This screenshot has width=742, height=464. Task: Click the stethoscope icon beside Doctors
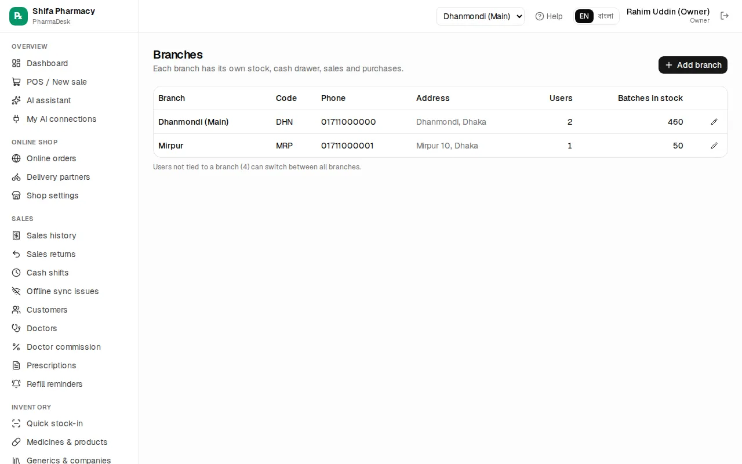click(x=16, y=328)
